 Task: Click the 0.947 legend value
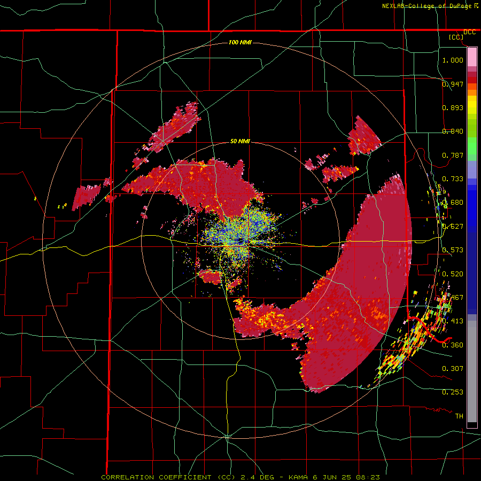[x=453, y=84]
